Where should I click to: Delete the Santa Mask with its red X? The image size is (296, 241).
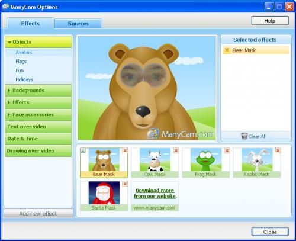tap(125, 184)
